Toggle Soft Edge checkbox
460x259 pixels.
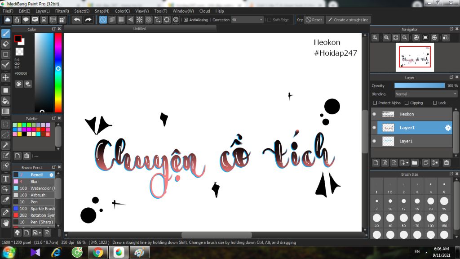pyautogui.click(x=270, y=20)
